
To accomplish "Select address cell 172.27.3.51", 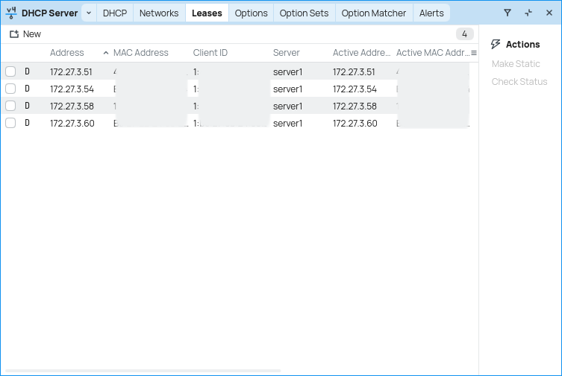I will [71, 71].
